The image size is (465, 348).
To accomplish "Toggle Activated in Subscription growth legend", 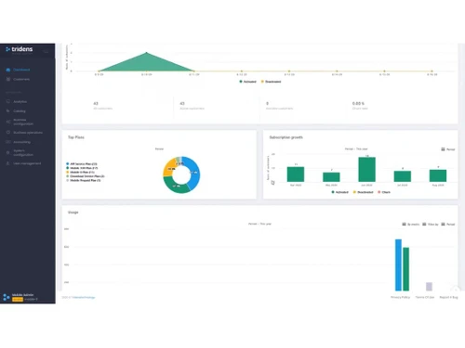I will [340, 192].
